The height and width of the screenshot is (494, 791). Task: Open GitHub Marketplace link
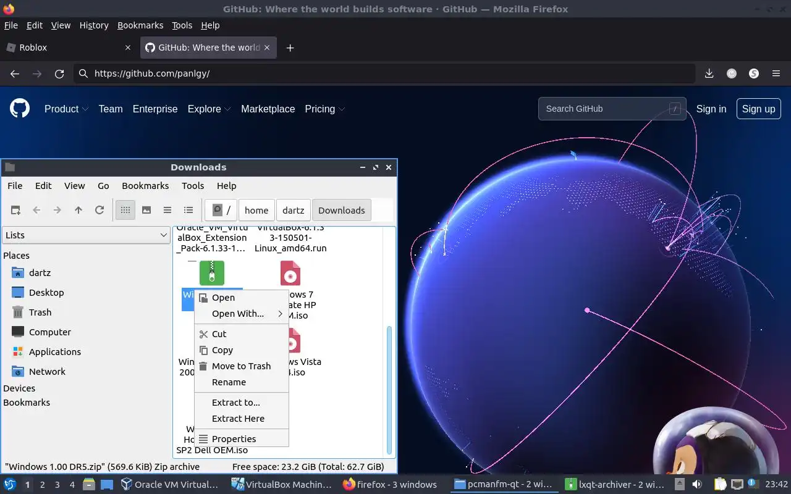click(268, 109)
